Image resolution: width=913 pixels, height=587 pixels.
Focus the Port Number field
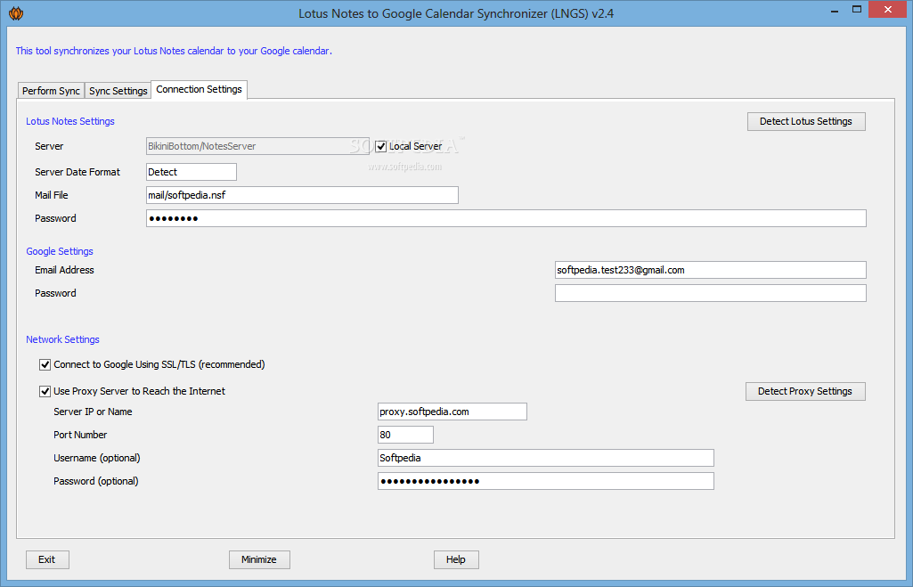click(405, 435)
